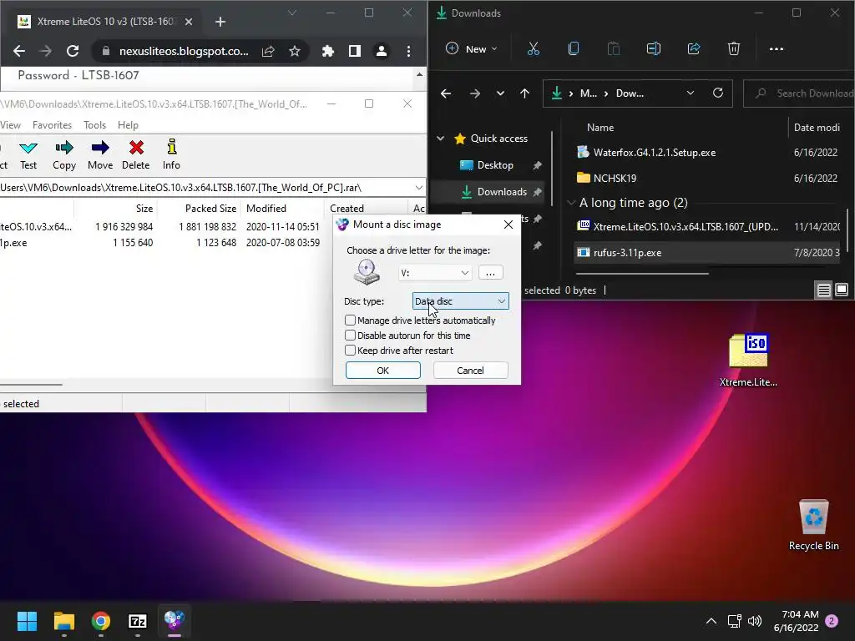Open the Windows Start menu
This screenshot has height=641, width=855.
pos(27,621)
